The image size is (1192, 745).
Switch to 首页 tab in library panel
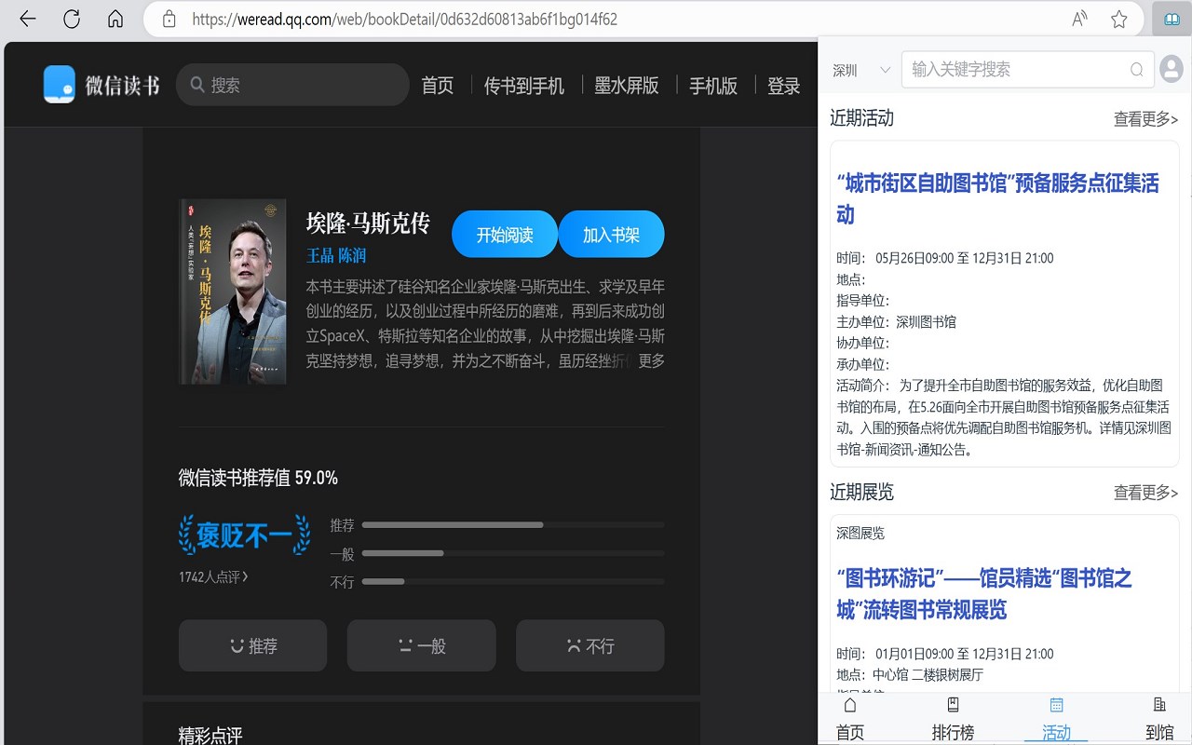click(849, 720)
